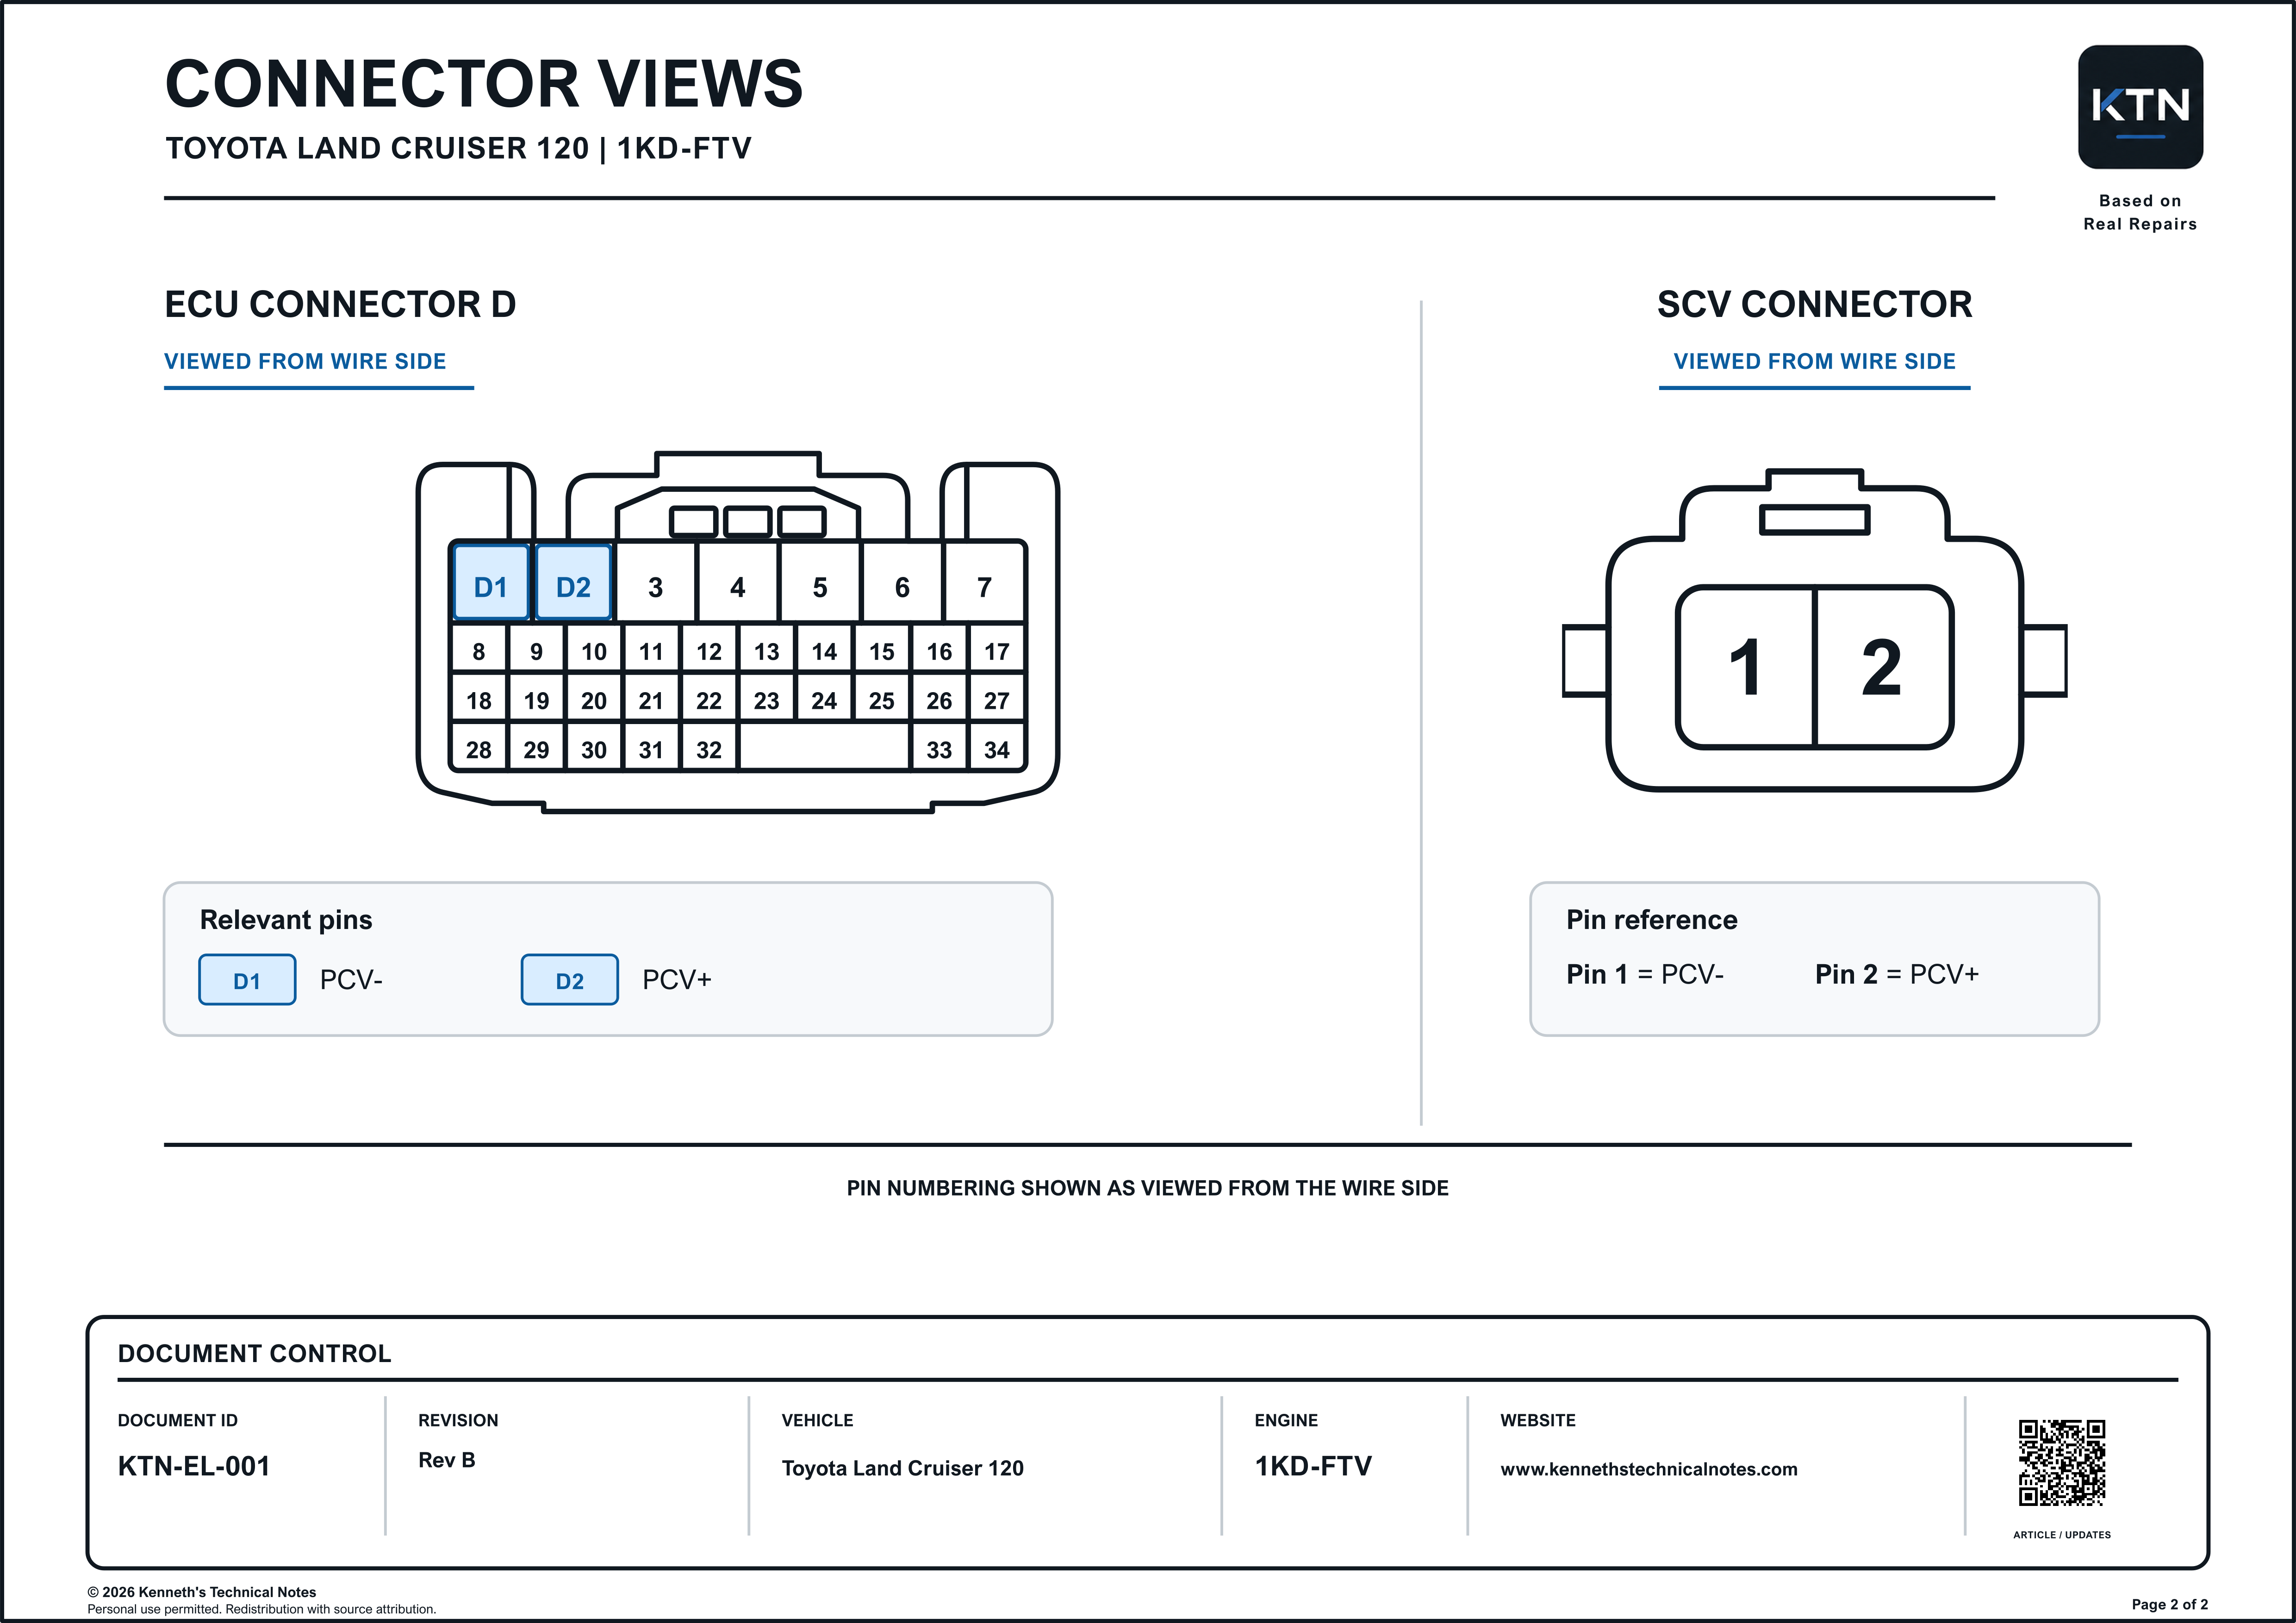Click the revision value 'Rev B'
This screenshot has width=2296, height=1623.
coord(447,1460)
